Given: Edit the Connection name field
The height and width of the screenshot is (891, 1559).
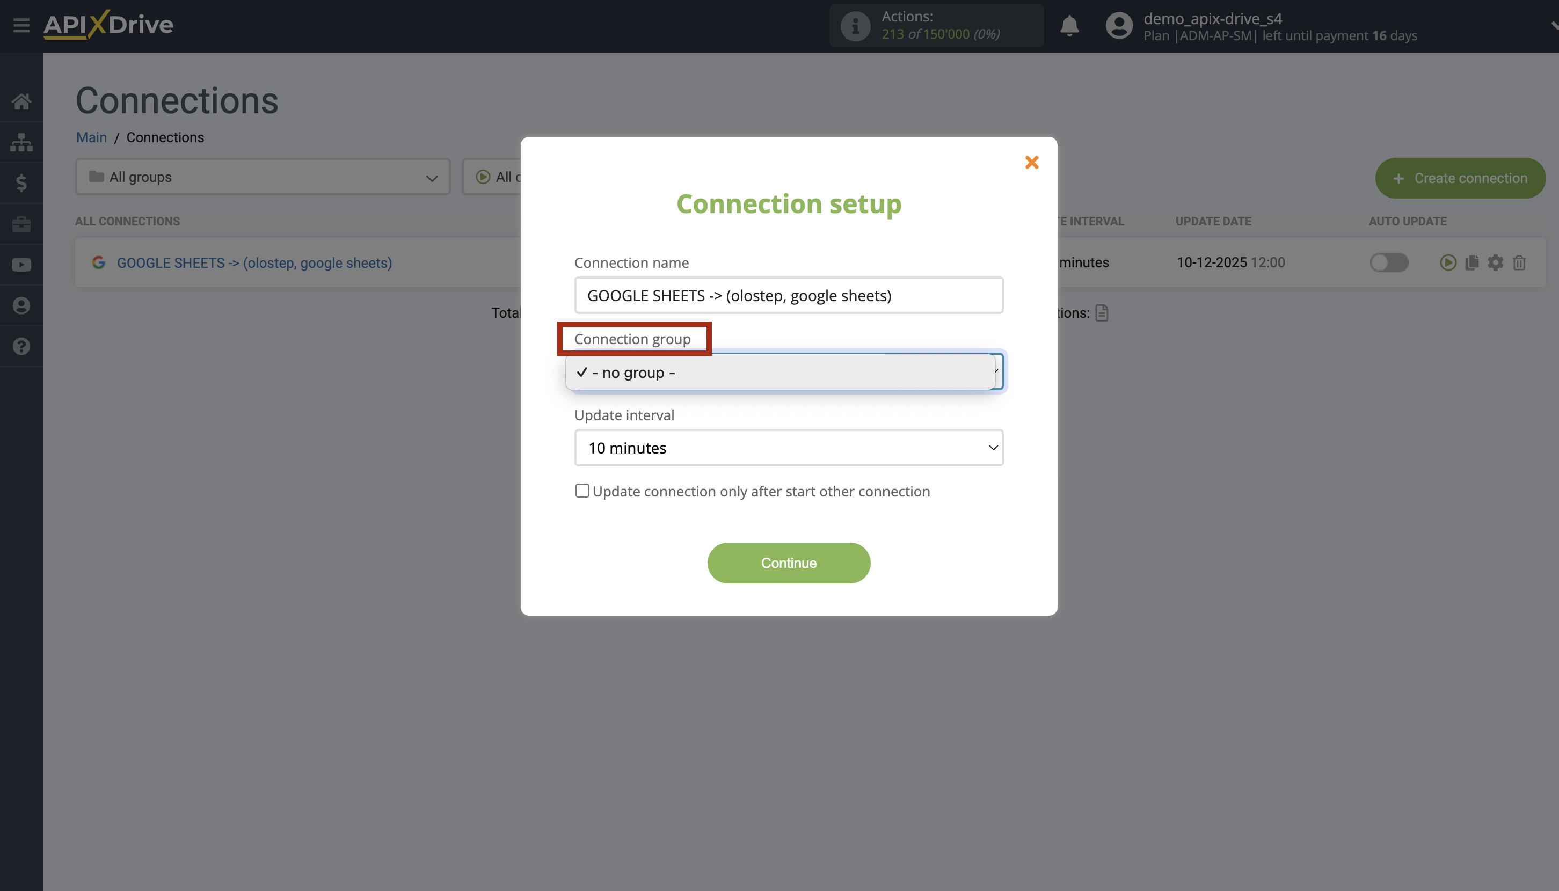Looking at the screenshot, I should (789, 295).
